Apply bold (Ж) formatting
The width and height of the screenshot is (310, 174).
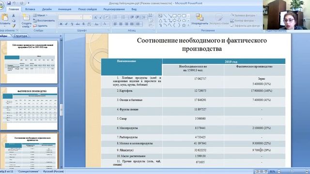pos(61,24)
